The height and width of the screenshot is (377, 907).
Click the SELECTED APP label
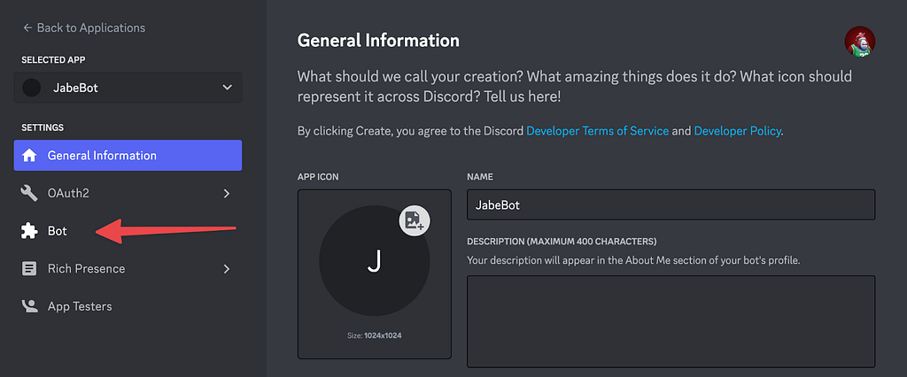tap(54, 60)
